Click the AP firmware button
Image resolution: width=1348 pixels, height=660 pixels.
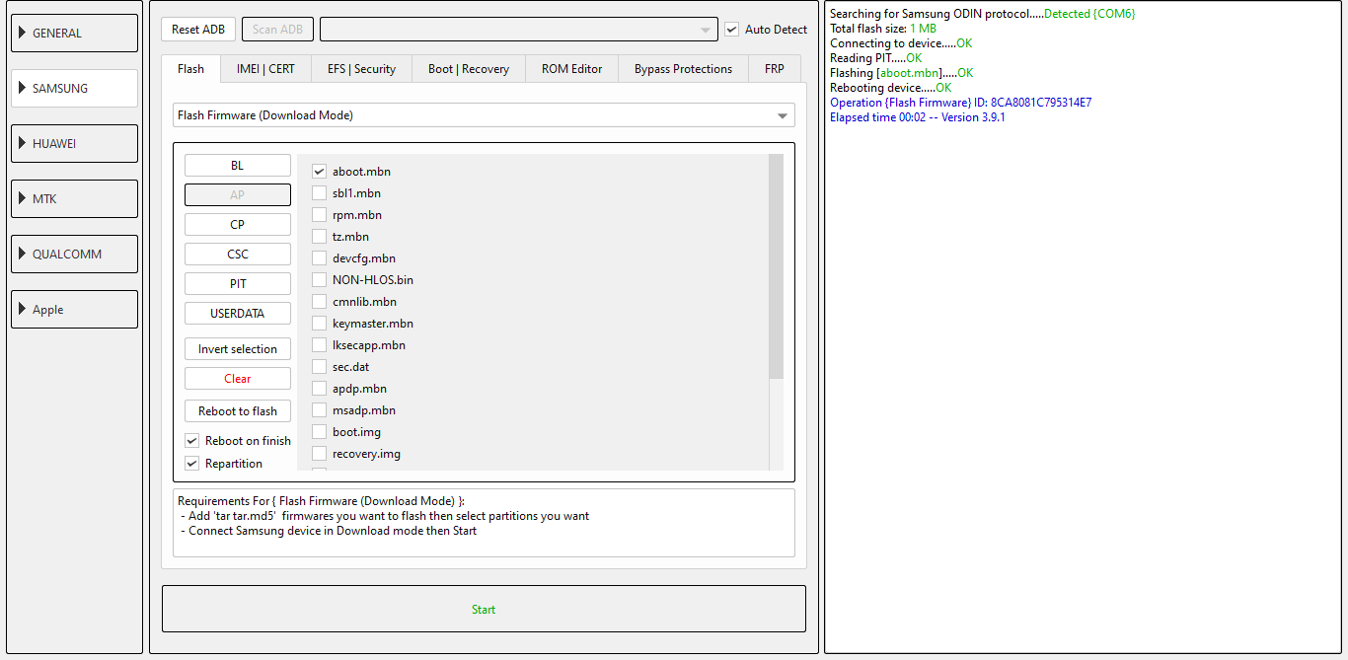click(x=238, y=195)
